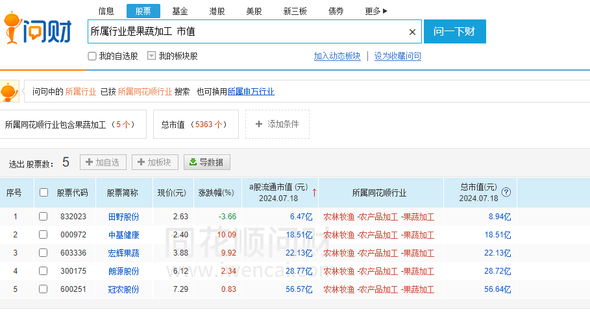The height and width of the screenshot is (312, 590).
Task: Switch to the 港股 tab
Action: pyautogui.click(x=217, y=11)
